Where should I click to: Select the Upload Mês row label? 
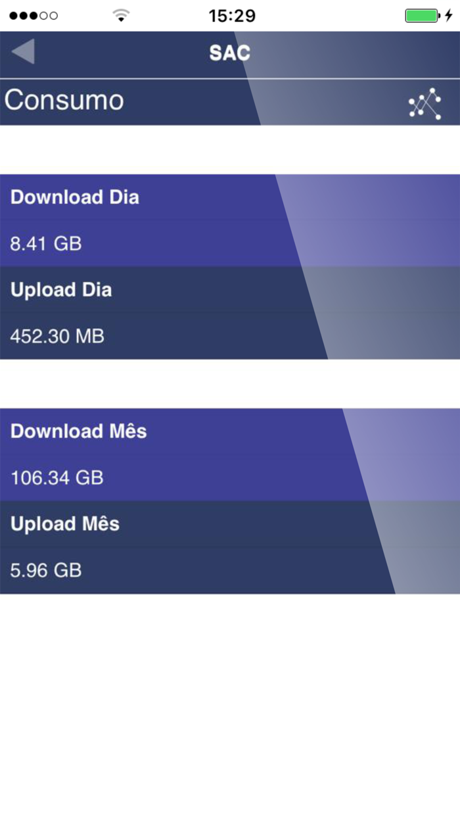tap(65, 524)
